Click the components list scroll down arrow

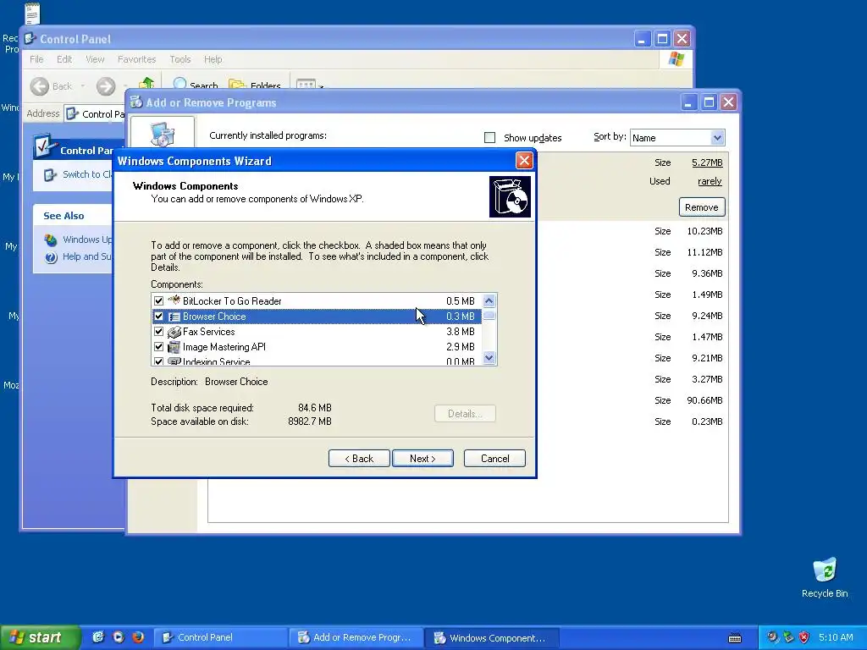click(489, 358)
